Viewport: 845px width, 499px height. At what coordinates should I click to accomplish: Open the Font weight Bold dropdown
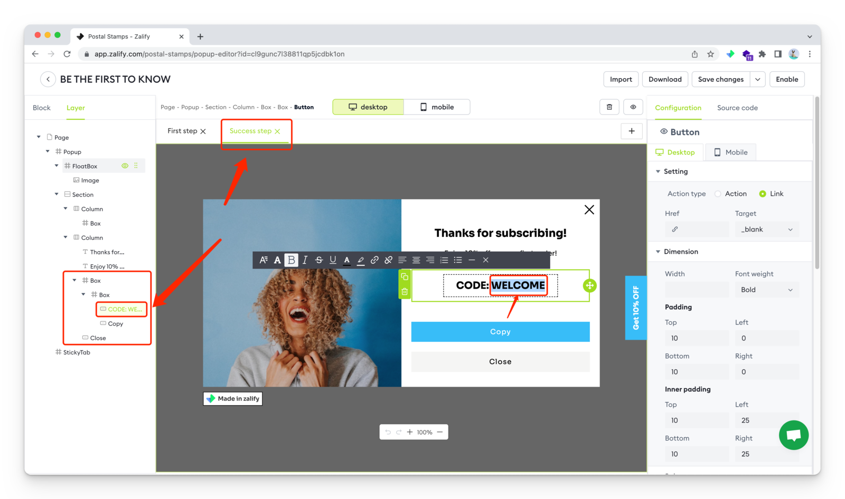766,290
